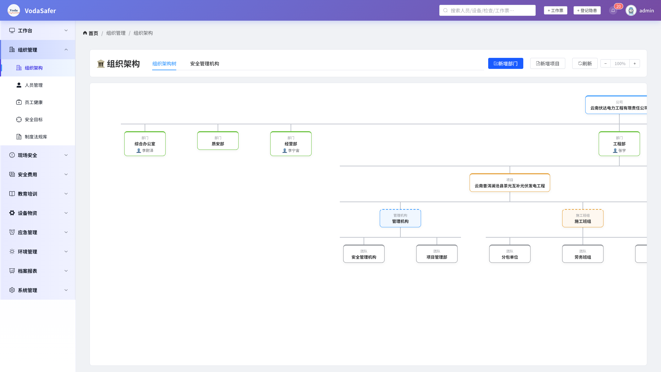Click the 安全费用 money icon
Viewport: 661px width, 372px height.
[12, 174]
